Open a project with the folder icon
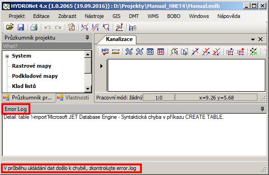Viewport: 269px width, 175px height. 10,27
